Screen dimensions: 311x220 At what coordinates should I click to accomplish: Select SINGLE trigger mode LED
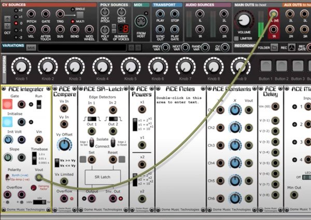[x=73, y=9]
